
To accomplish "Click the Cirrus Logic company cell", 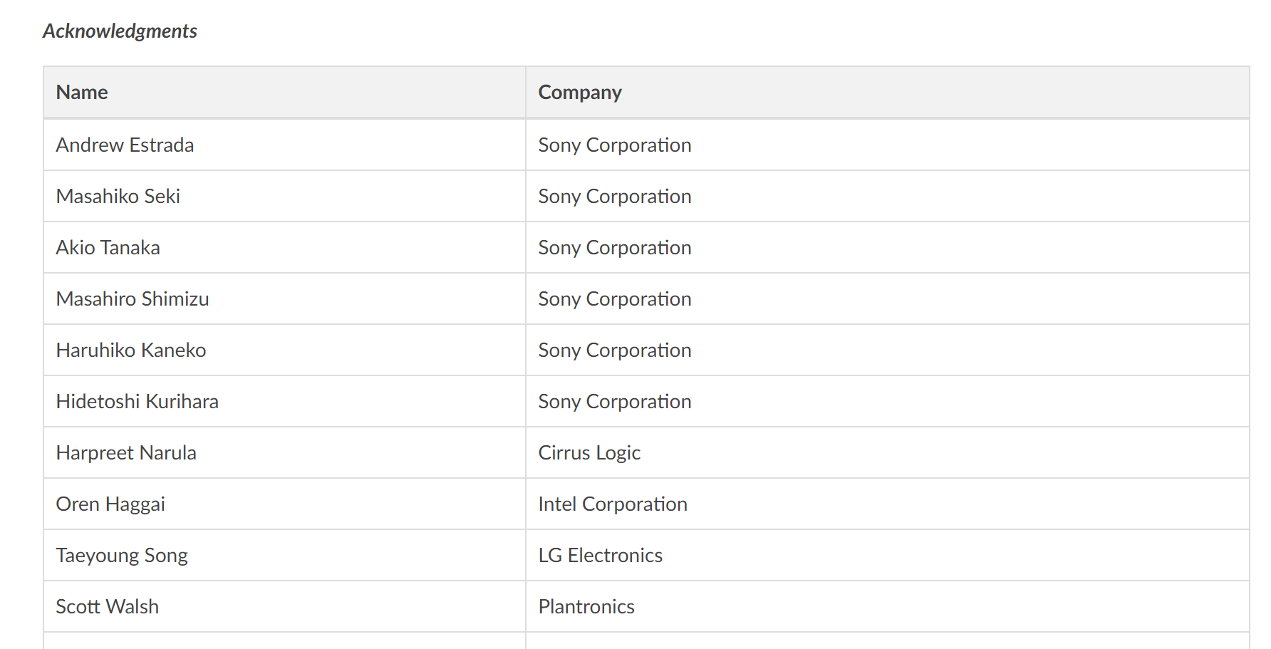I will (588, 453).
